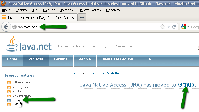Open the Файл menu
The width and height of the screenshot is (199, 112).
point(6,10)
